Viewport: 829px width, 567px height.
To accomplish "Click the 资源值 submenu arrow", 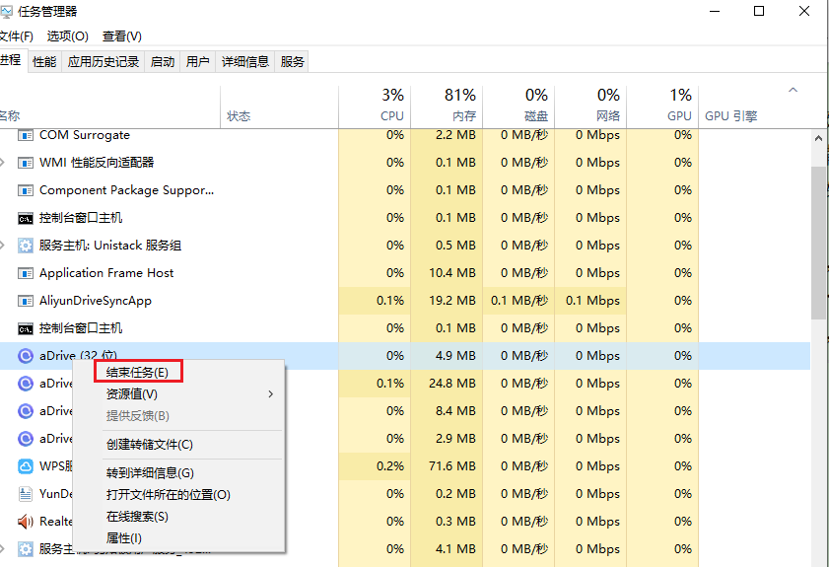I will coord(271,394).
